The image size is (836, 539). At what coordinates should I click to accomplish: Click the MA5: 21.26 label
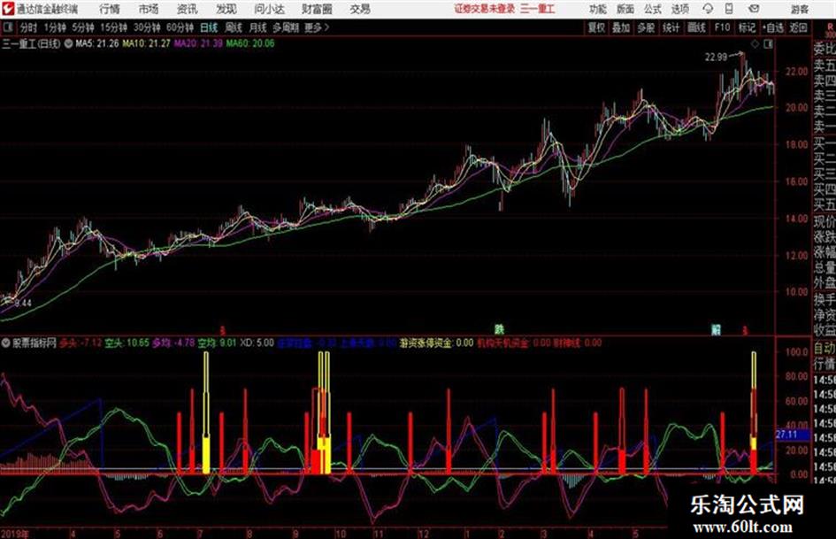click(97, 43)
